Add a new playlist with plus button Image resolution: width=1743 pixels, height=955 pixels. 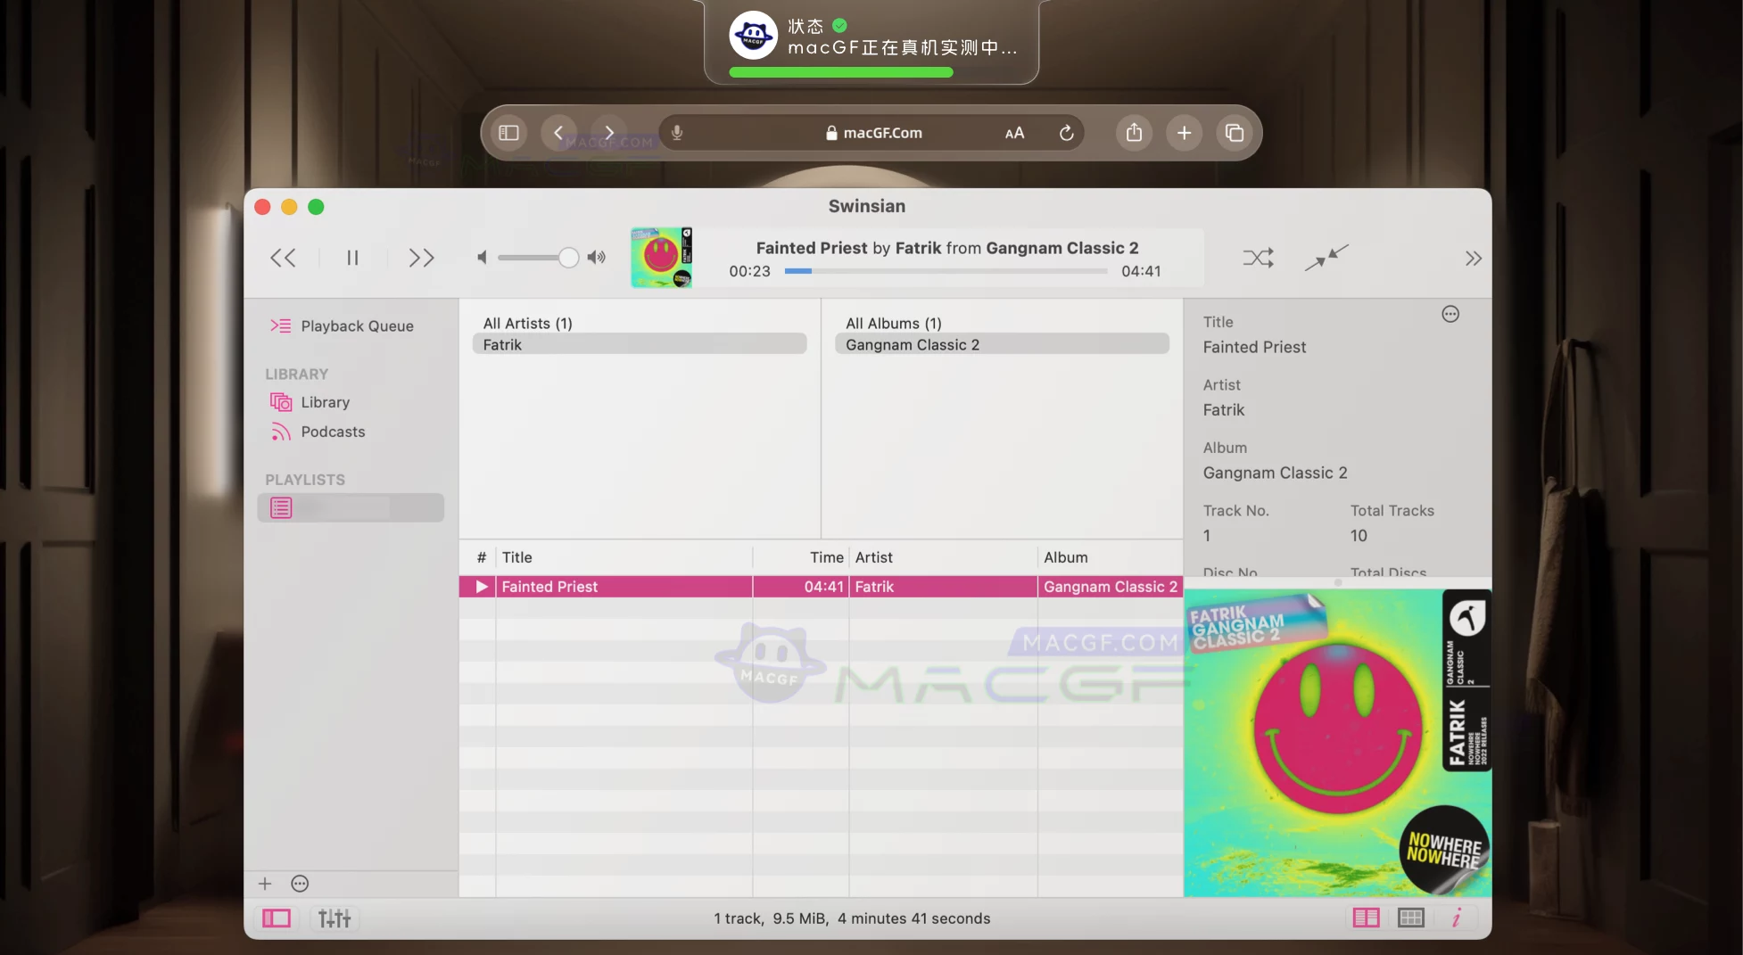tap(265, 884)
